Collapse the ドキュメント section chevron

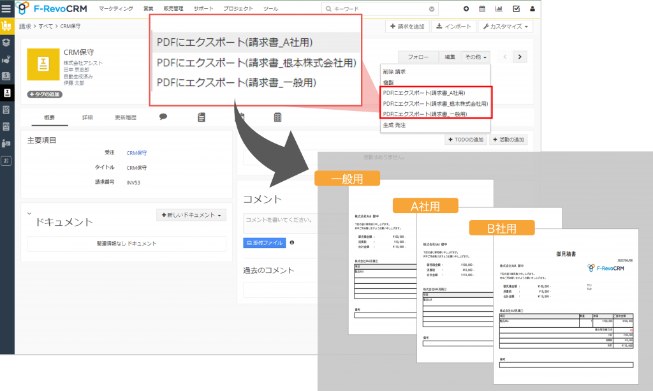(29, 214)
